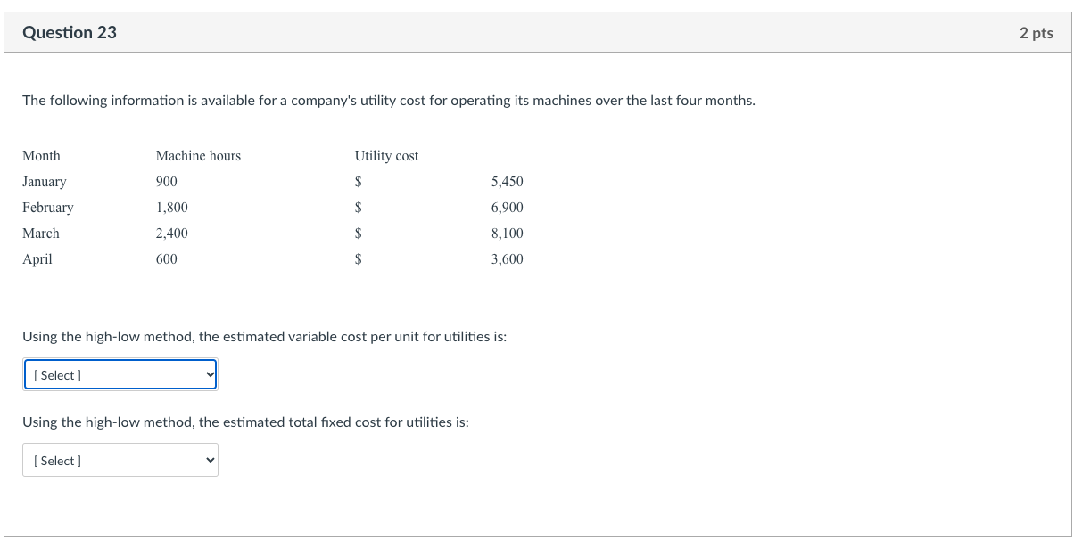Open the variable cost per unit dropdown
1082x549 pixels.
coord(120,374)
